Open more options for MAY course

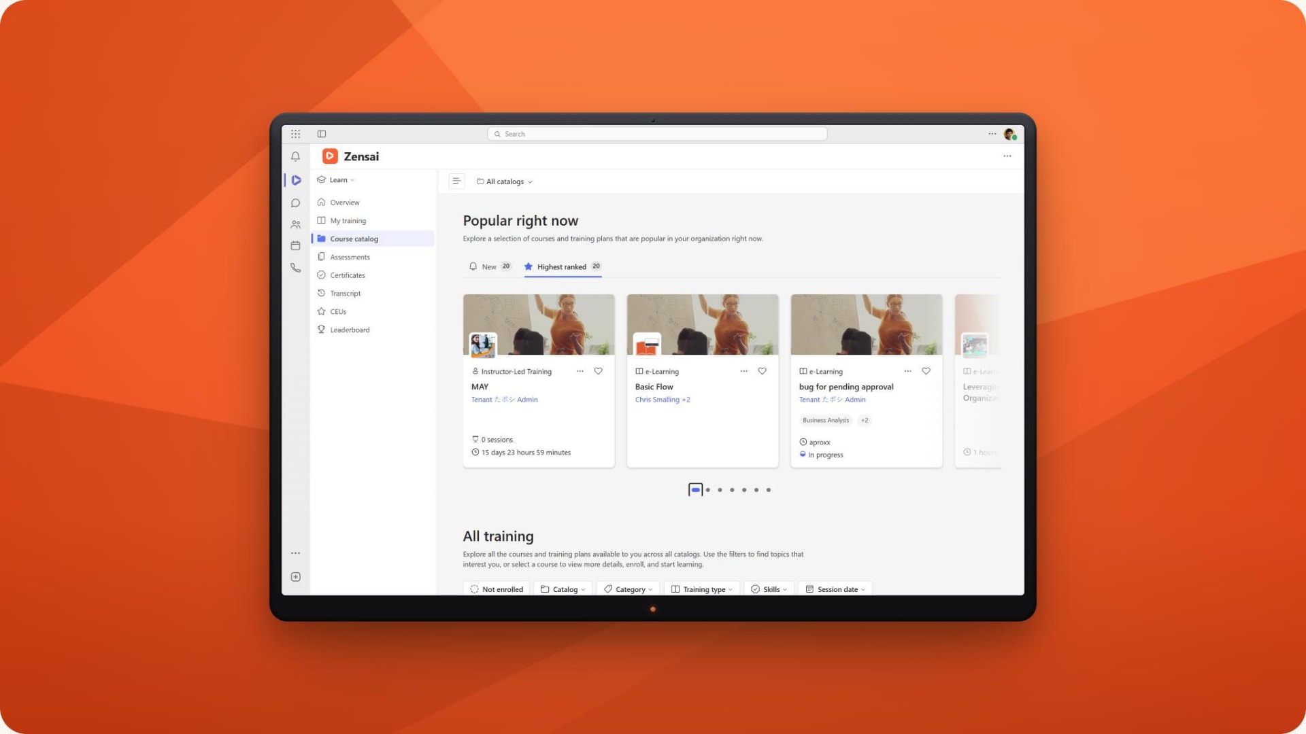(580, 371)
